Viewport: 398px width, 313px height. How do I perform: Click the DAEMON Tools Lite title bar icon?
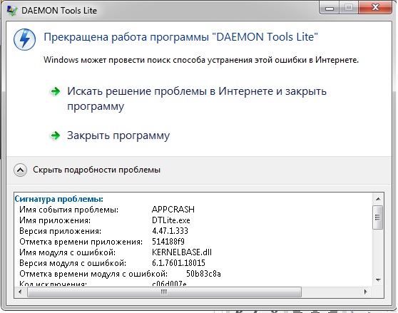point(12,11)
